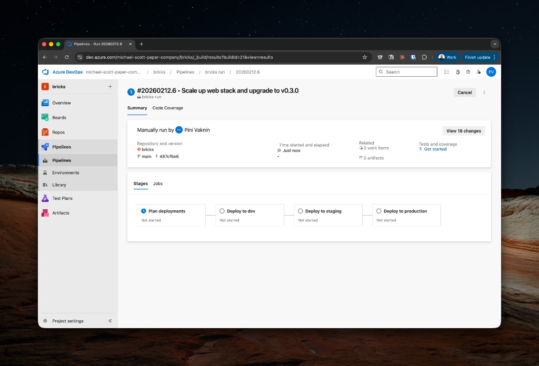Bookmark this page with the star icon
The height and width of the screenshot is (366, 539).
coord(364,57)
